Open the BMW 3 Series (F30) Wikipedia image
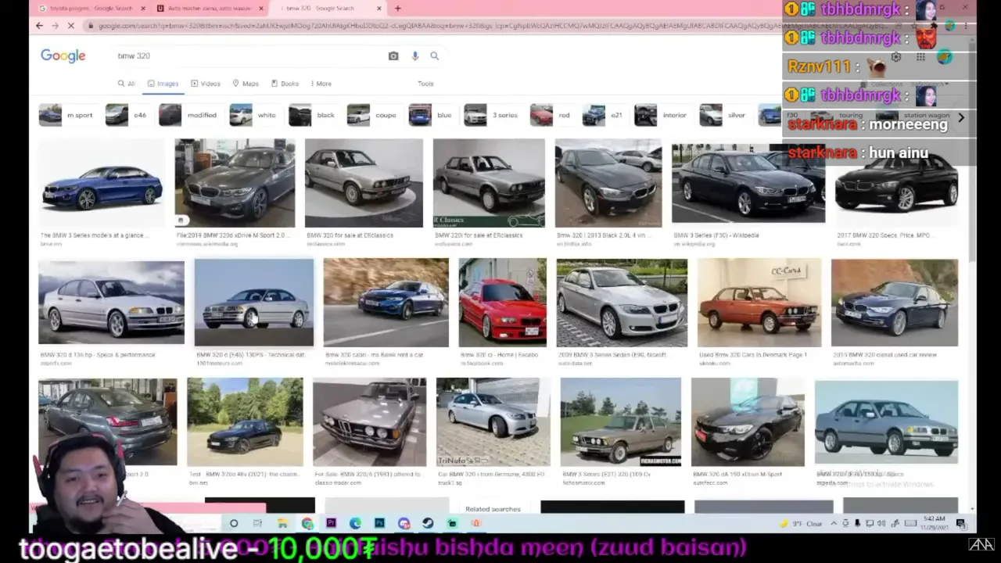The width and height of the screenshot is (1001, 563). click(748, 184)
